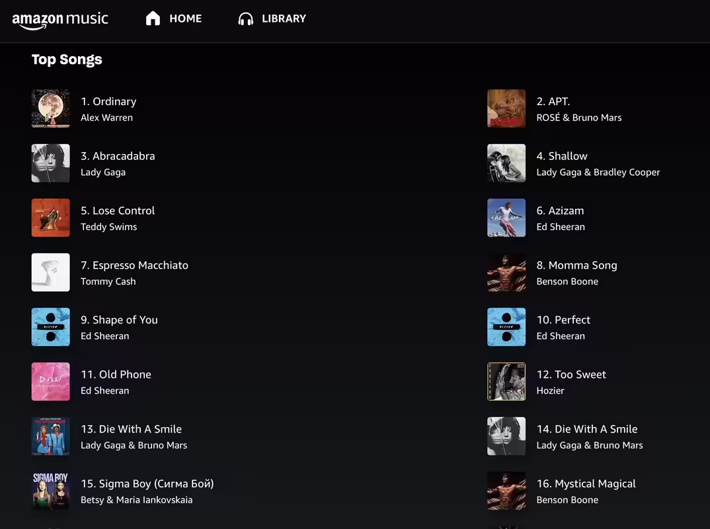Select song title 9. Shape of You
The height and width of the screenshot is (529, 710).
(x=119, y=320)
